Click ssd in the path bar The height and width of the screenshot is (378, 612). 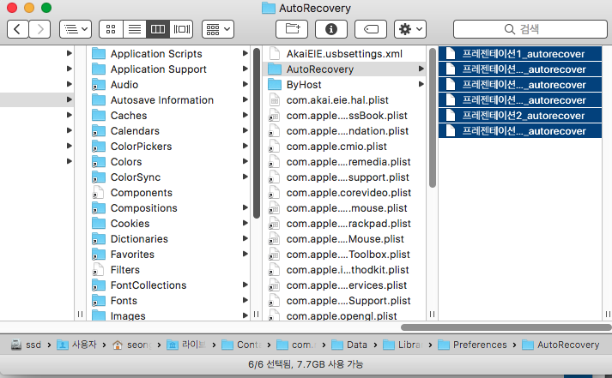click(26, 345)
